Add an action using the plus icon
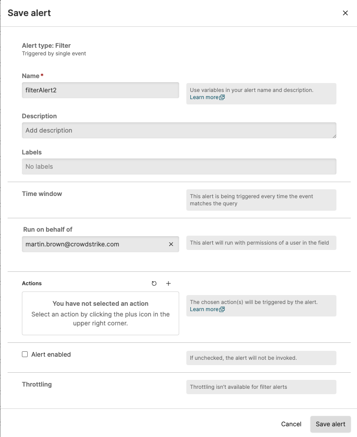The height and width of the screenshot is (437, 357). pyautogui.click(x=168, y=283)
